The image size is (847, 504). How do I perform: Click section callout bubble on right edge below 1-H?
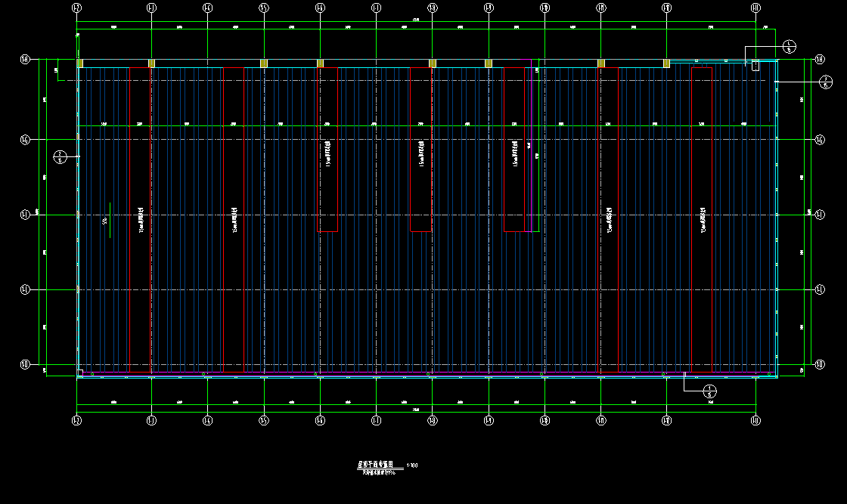click(x=825, y=82)
